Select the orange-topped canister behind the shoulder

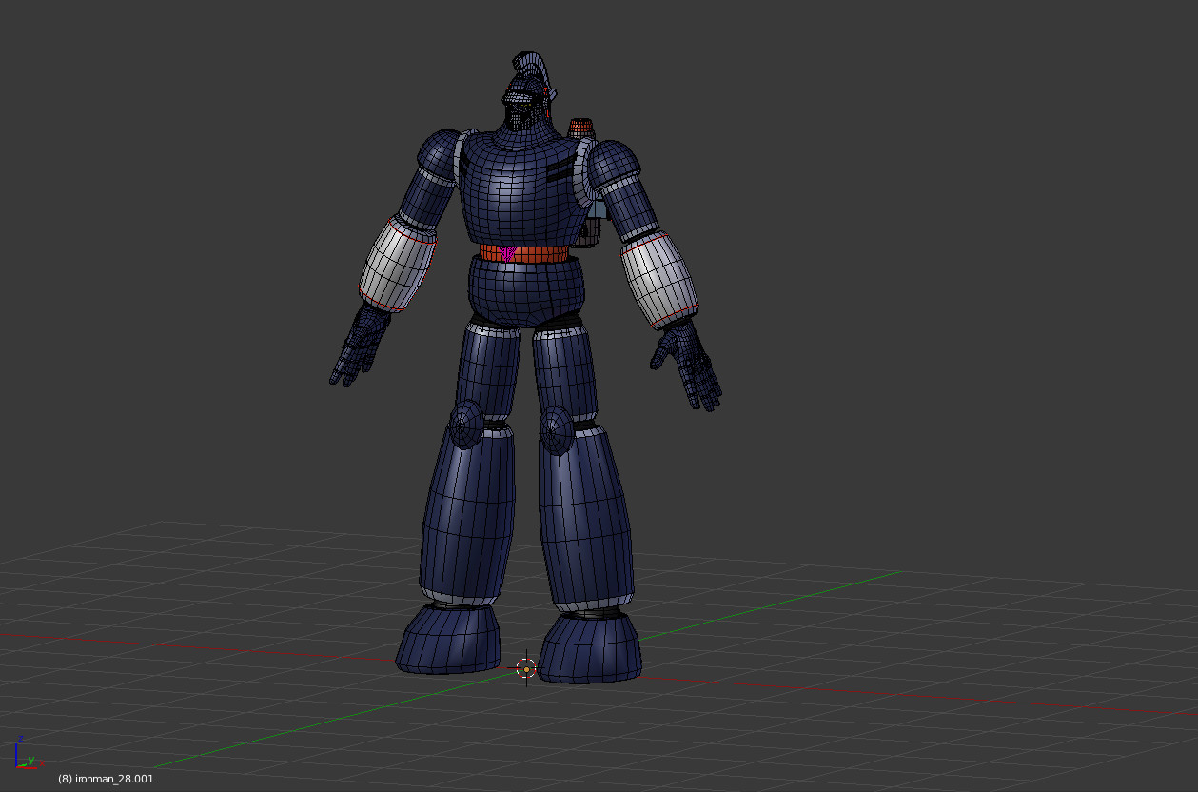[x=581, y=129]
